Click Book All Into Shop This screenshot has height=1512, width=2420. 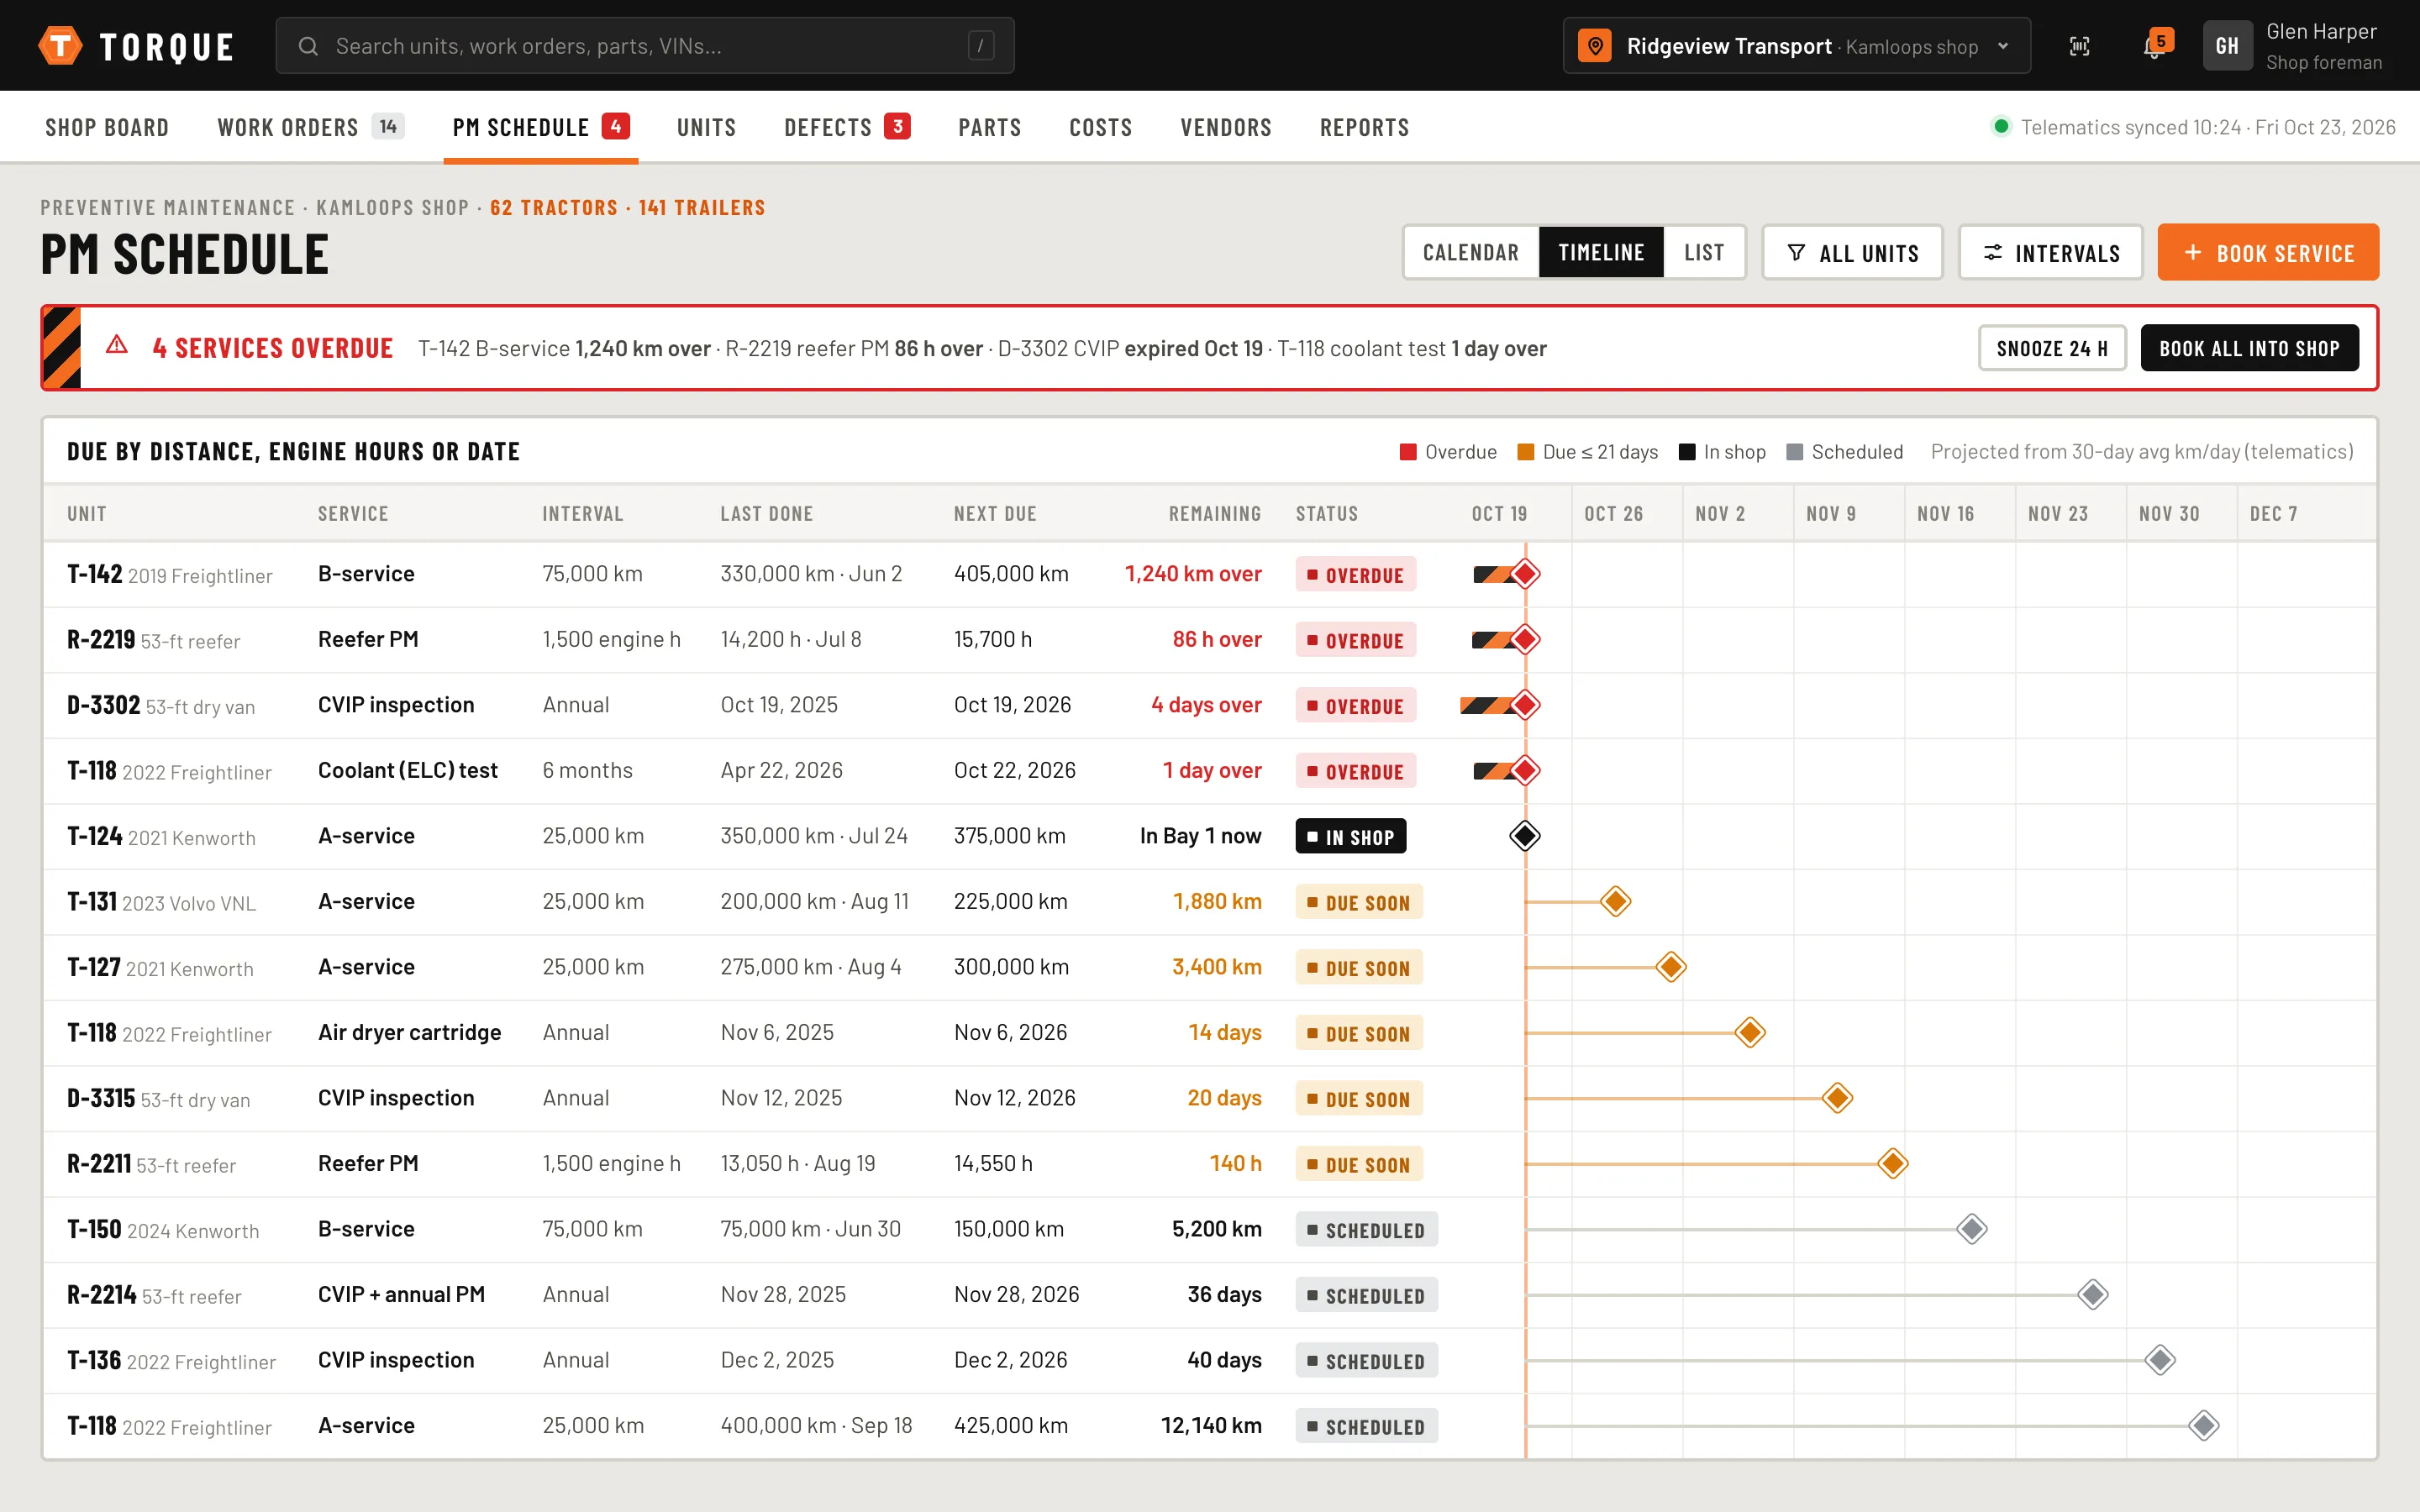pos(2249,348)
